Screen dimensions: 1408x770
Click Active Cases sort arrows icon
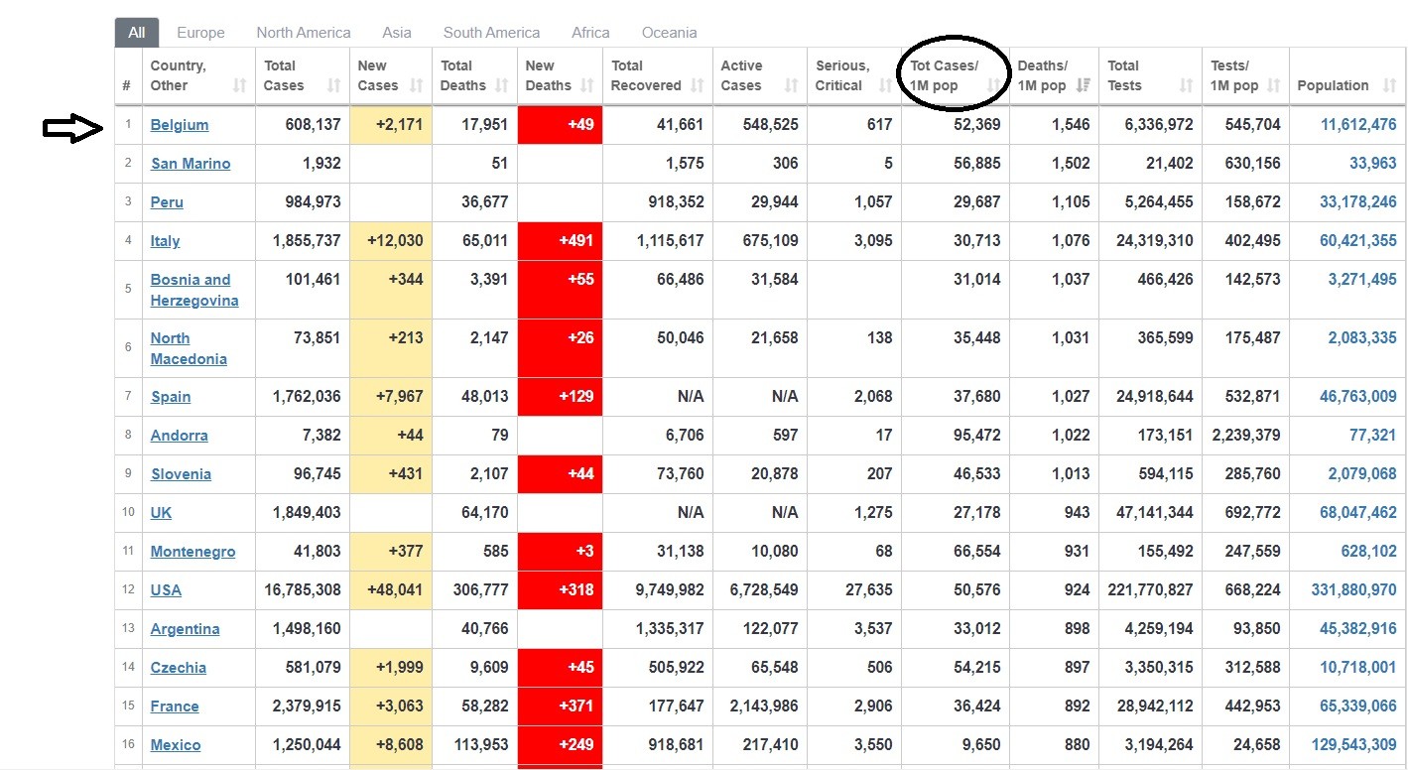click(x=791, y=86)
